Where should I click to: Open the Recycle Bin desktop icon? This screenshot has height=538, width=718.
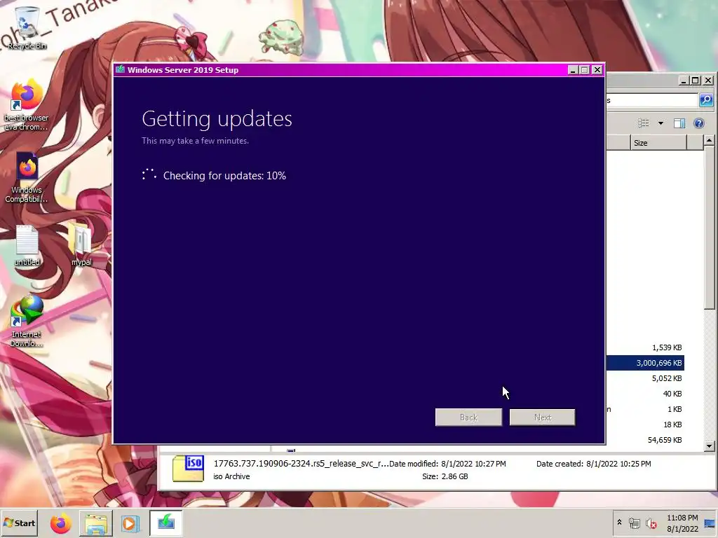pyautogui.click(x=27, y=27)
